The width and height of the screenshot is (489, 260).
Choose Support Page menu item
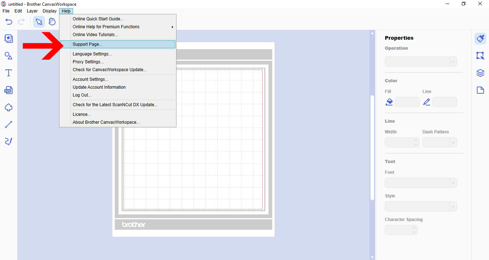(118, 44)
